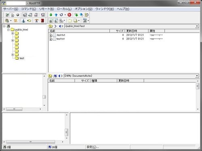Click the 2個 remote count in status bar
This screenshot has width=202, height=151.
point(7,147)
